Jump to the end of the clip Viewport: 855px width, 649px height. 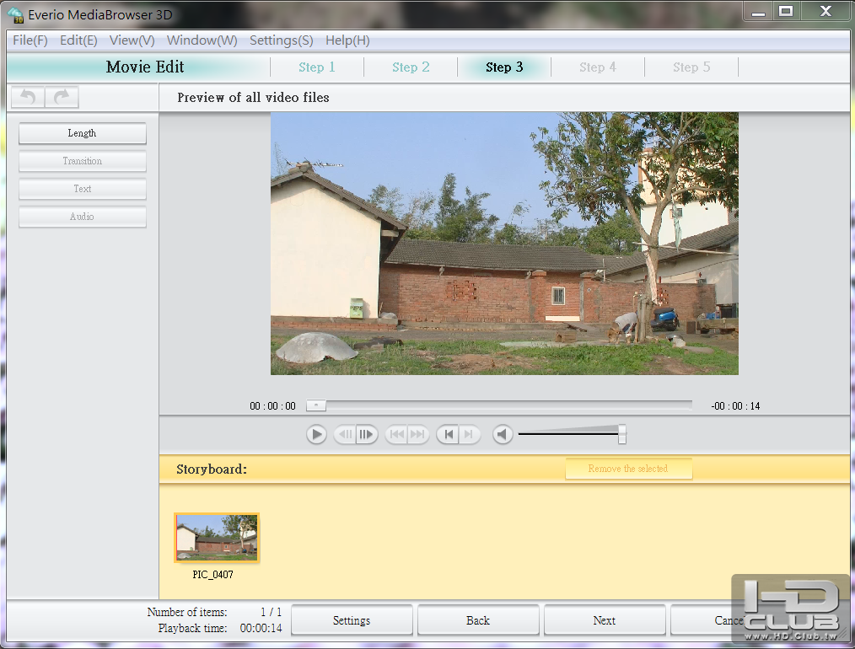pyautogui.click(x=470, y=435)
